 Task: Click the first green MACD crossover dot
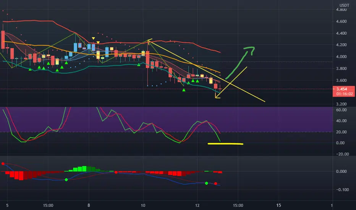pyautogui.click(x=66, y=180)
